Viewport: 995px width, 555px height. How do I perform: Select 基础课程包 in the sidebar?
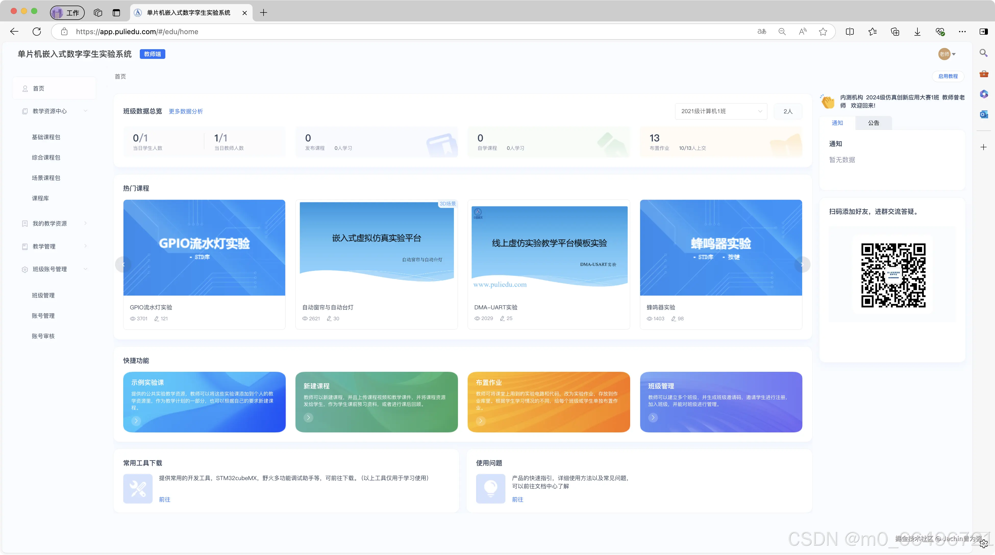46,137
